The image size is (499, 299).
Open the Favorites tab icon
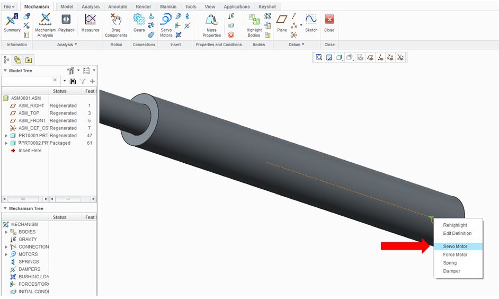tap(29, 60)
